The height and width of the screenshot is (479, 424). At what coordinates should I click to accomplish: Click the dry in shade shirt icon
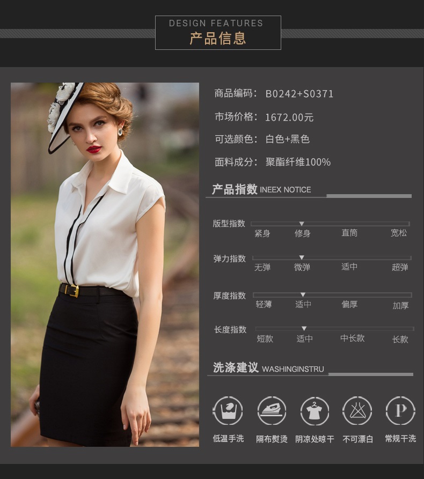[x=315, y=411]
